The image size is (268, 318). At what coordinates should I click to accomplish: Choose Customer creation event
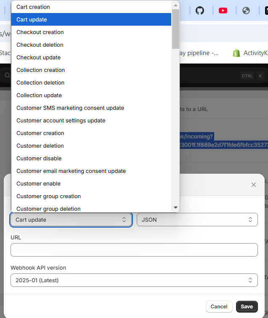click(91, 133)
